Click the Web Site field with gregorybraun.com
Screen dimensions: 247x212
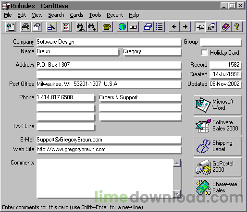pyautogui.click(x=109, y=149)
